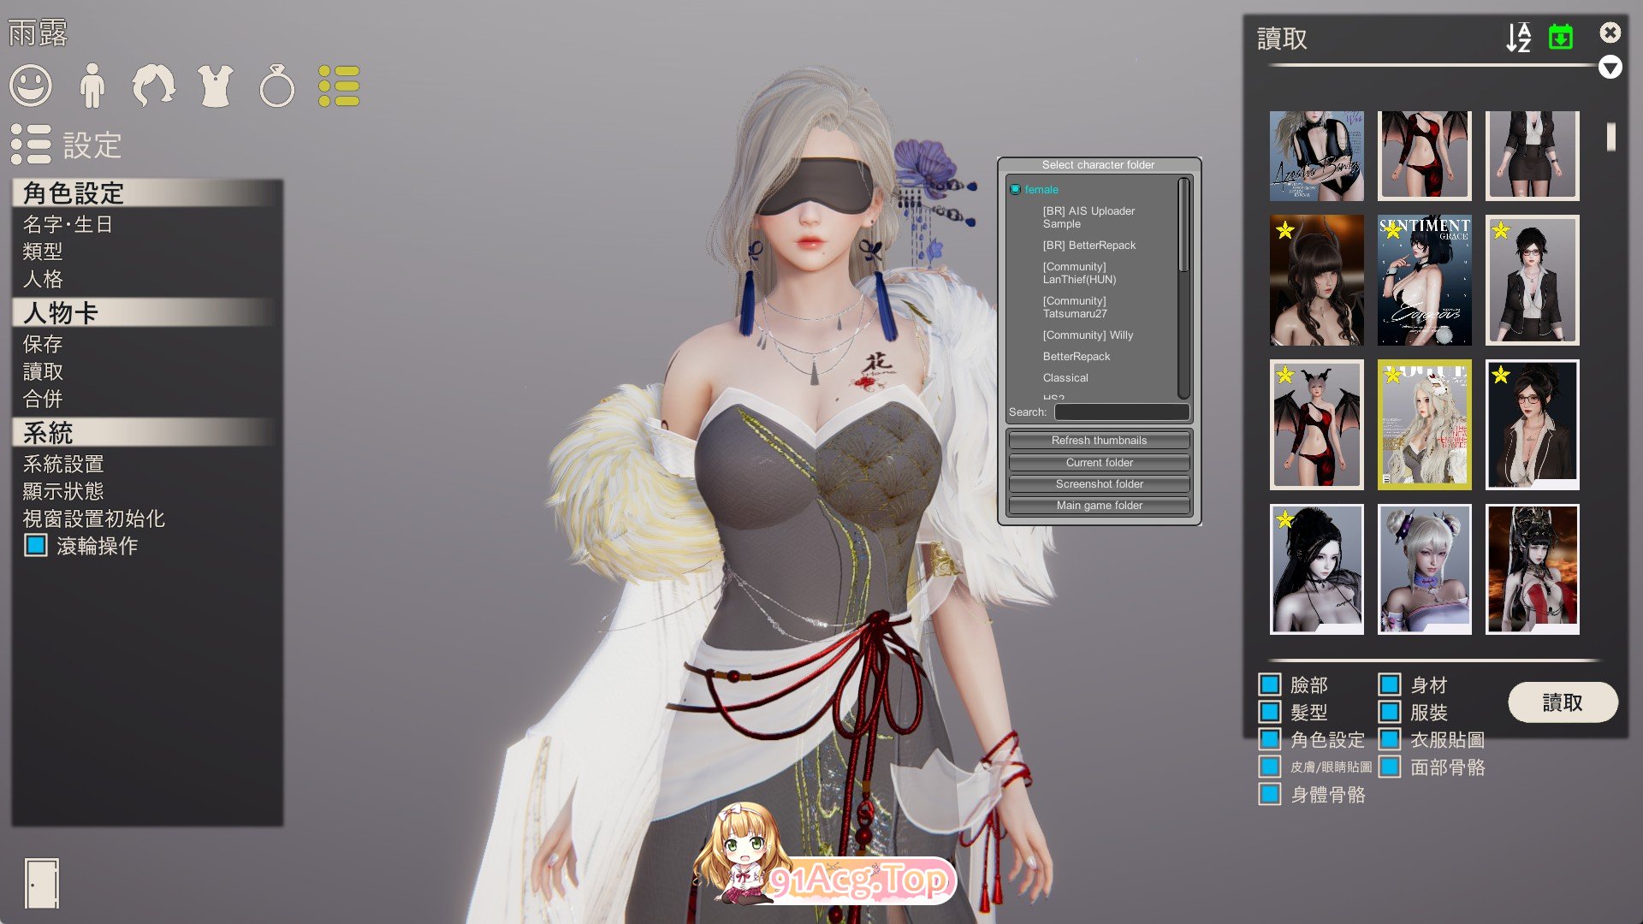Open the face editing smiley icon
This screenshot has height=924, width=1643.
(31, 86)
